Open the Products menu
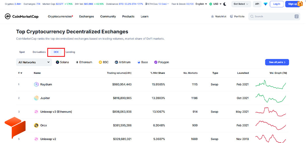 point(128,17)
